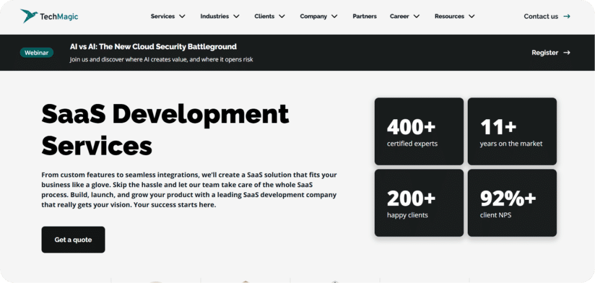Screen dimensions: 595x283
Task: Click the arrow icon next to Register
Action: (567, 53)
